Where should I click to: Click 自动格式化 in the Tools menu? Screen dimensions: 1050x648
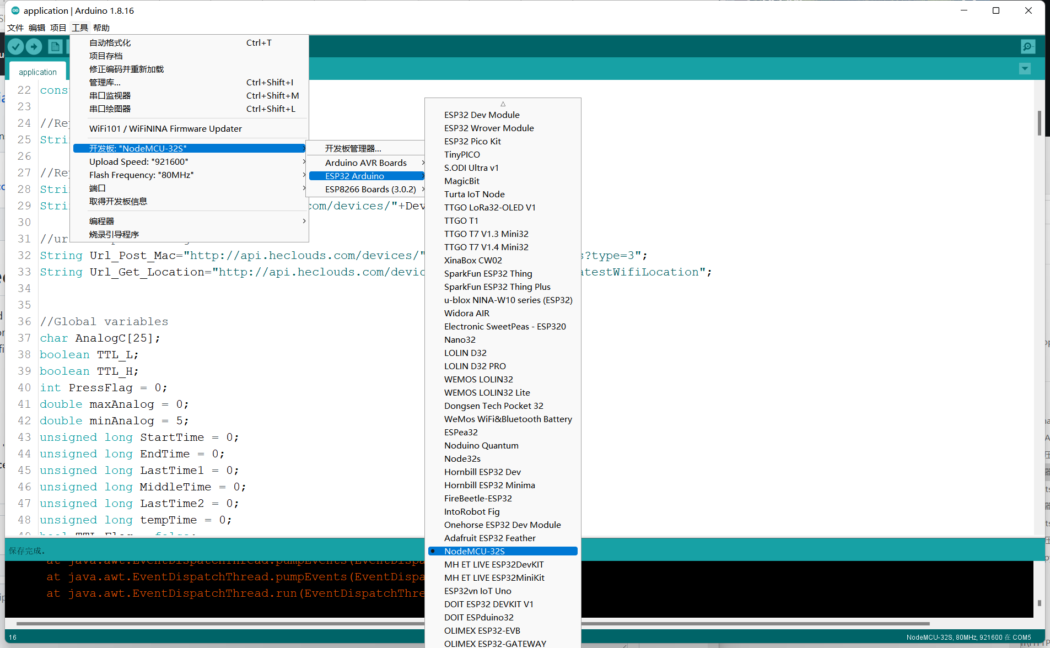click(x=110, y=42)
